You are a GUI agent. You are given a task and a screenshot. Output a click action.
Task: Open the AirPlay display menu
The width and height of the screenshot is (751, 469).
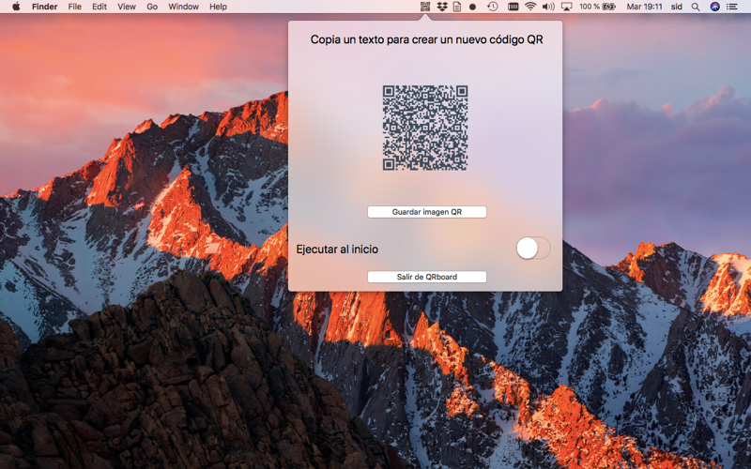(567, 7)
